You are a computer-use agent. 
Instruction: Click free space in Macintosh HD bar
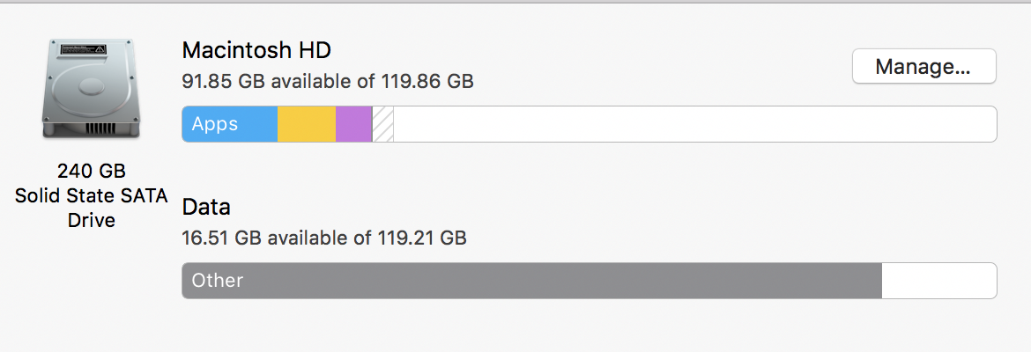(695, 124)
